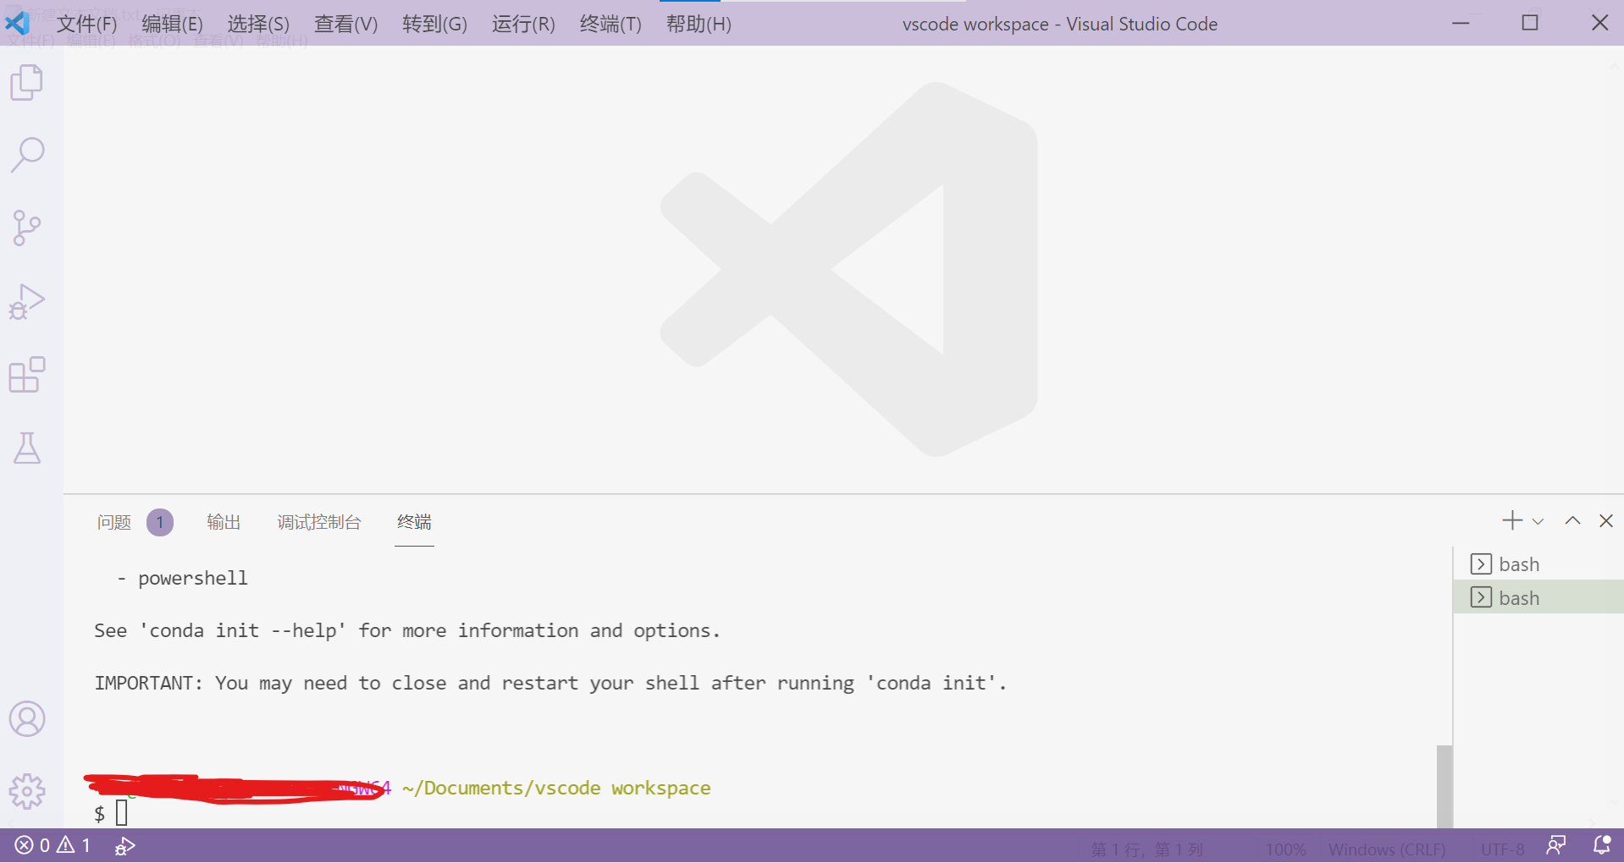Open the 文件(F) menu

click(86, 24)
